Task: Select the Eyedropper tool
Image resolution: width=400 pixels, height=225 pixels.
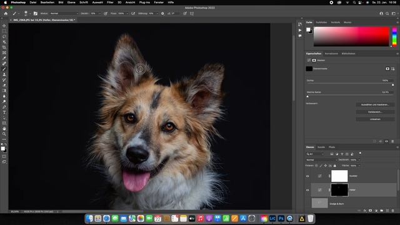Action: [x=4, y=58]
